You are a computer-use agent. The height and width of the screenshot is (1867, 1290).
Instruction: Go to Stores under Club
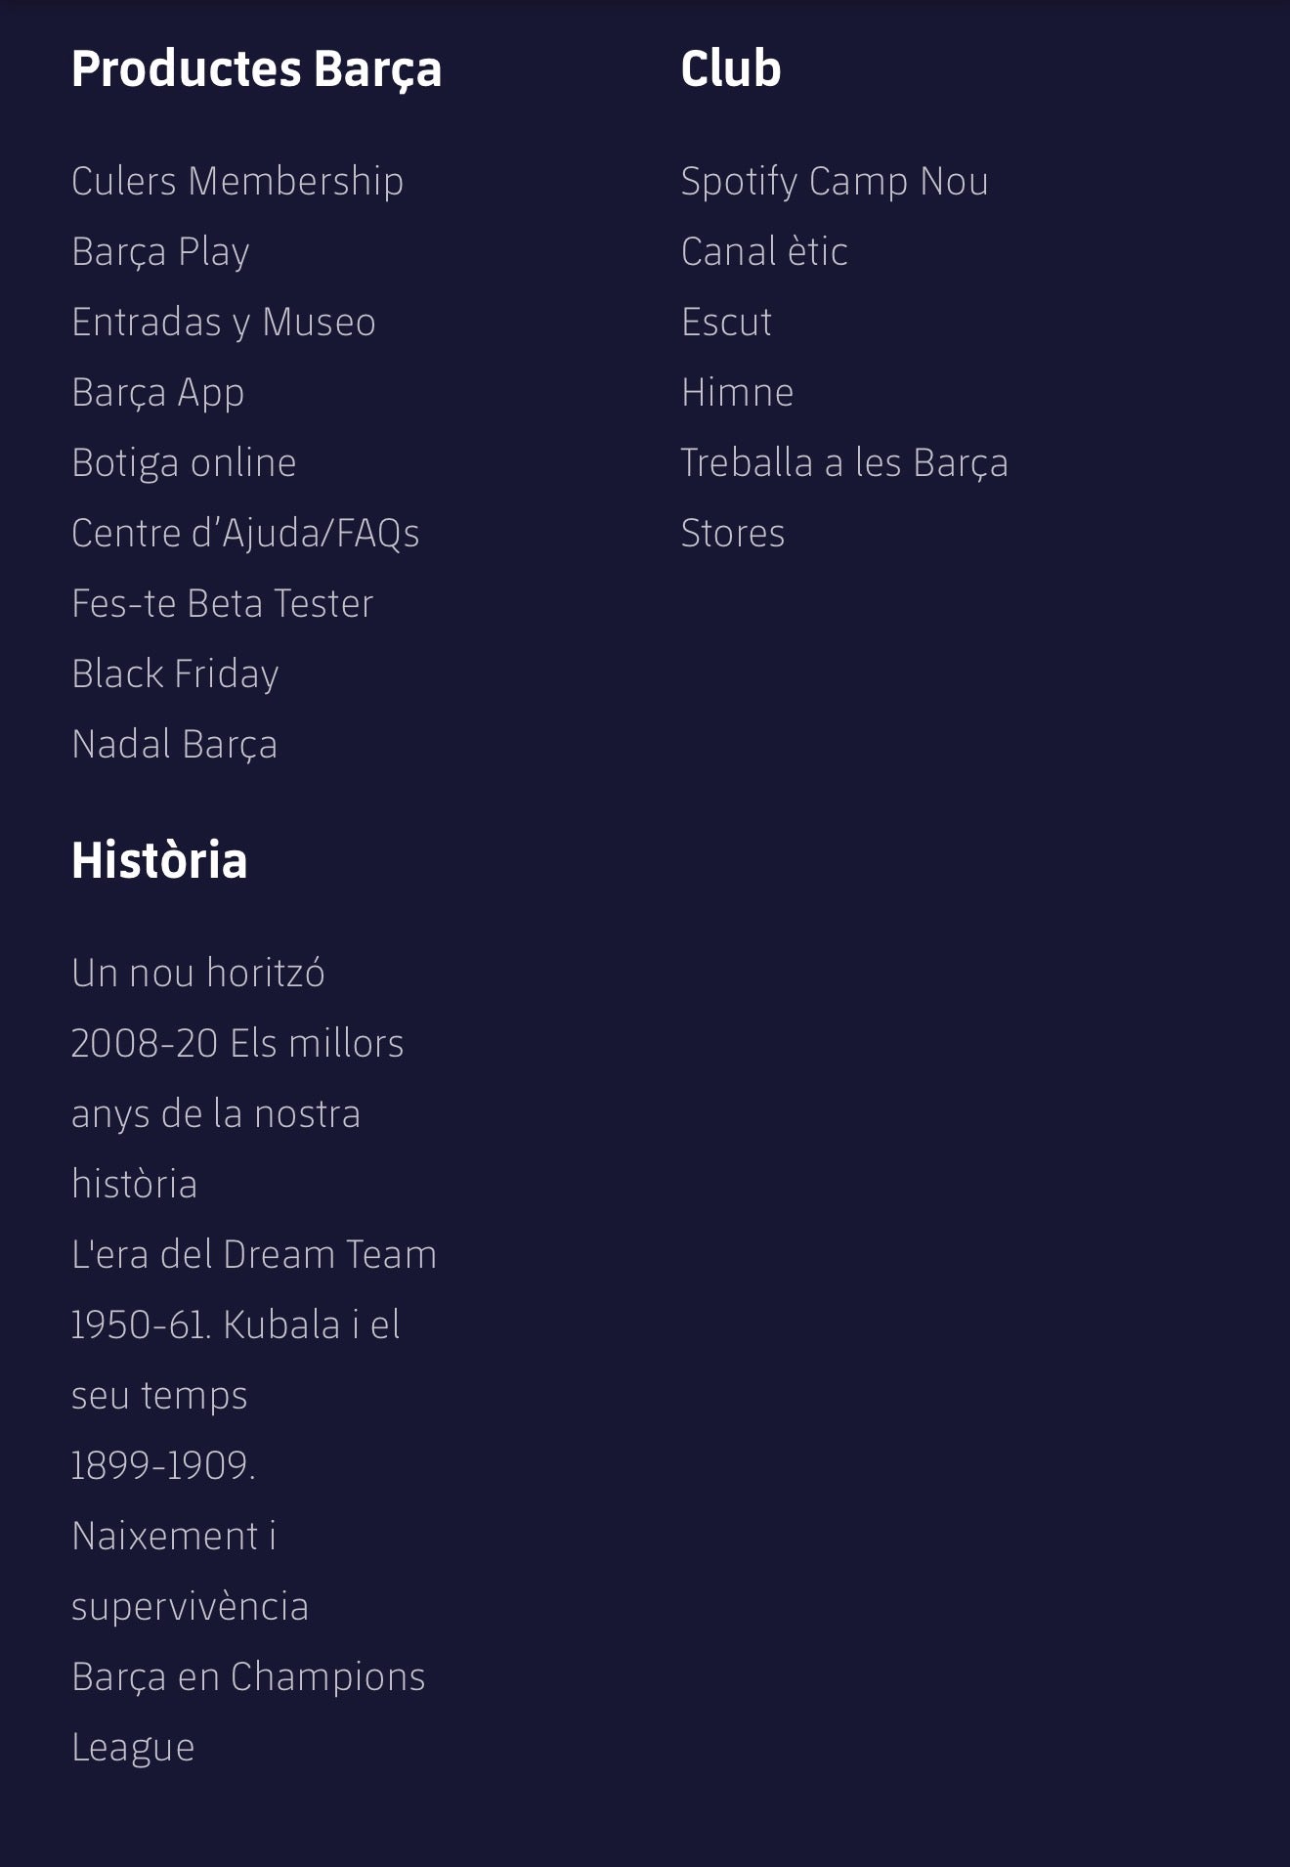point(733,534)
